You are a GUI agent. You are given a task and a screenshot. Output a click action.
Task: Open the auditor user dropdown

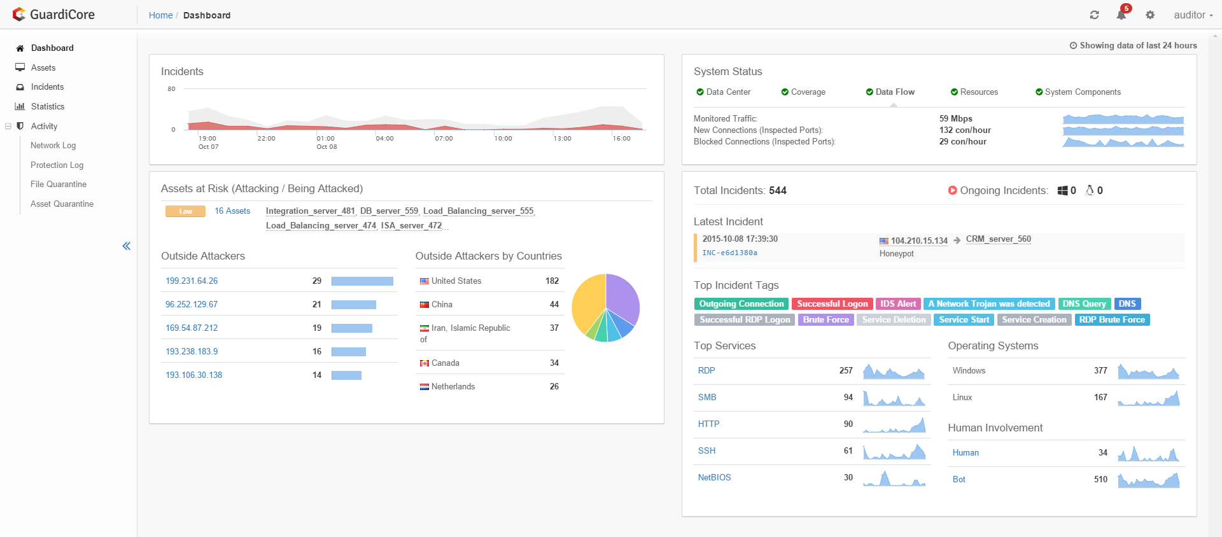(1193, 15)
